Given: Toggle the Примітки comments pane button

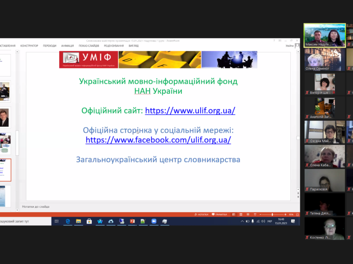Looking at the screenshot, I should click(x=219, y=214).
